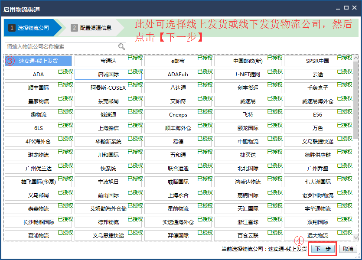Select the 上海淼信 logistics option

pos(108,128)
